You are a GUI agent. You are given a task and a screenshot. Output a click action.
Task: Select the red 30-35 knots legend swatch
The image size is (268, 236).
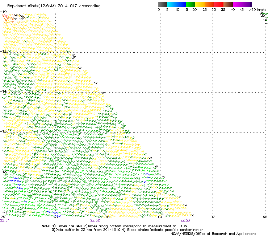(x=219, y=4)
